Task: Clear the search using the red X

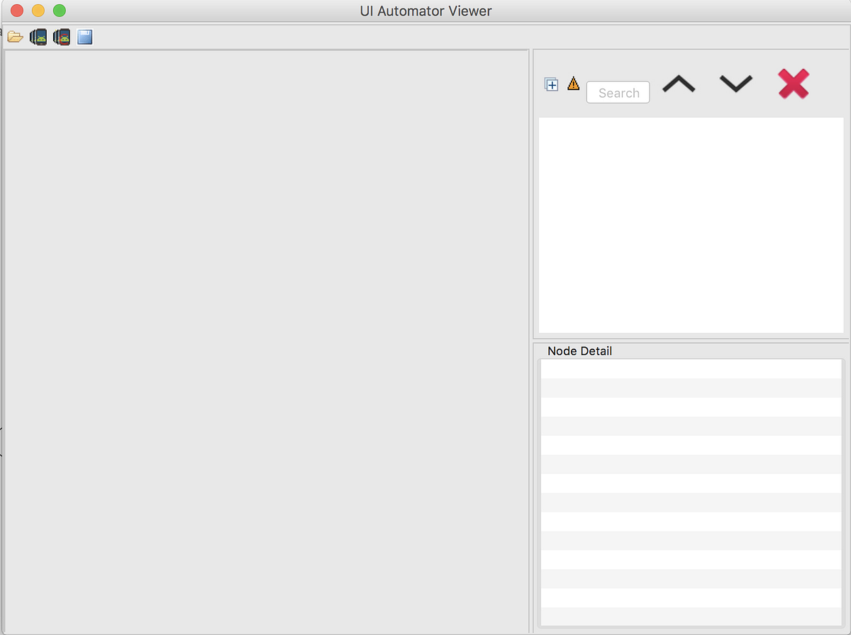Action: click(x=794, y=84)
